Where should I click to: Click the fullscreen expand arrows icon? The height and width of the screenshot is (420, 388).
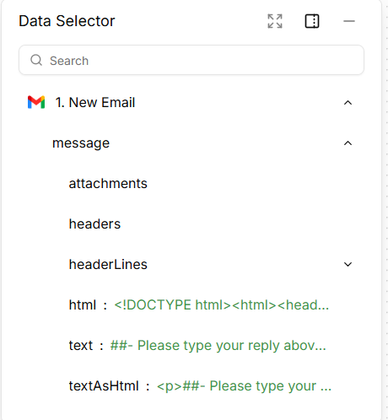click(275, 21)
